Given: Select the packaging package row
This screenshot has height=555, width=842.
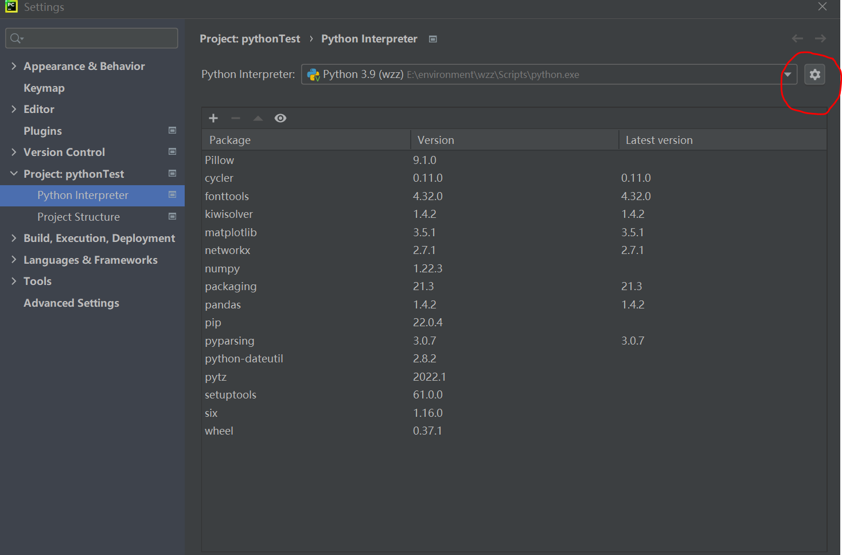Looking at the screenshot, I should tap(514, 286).
